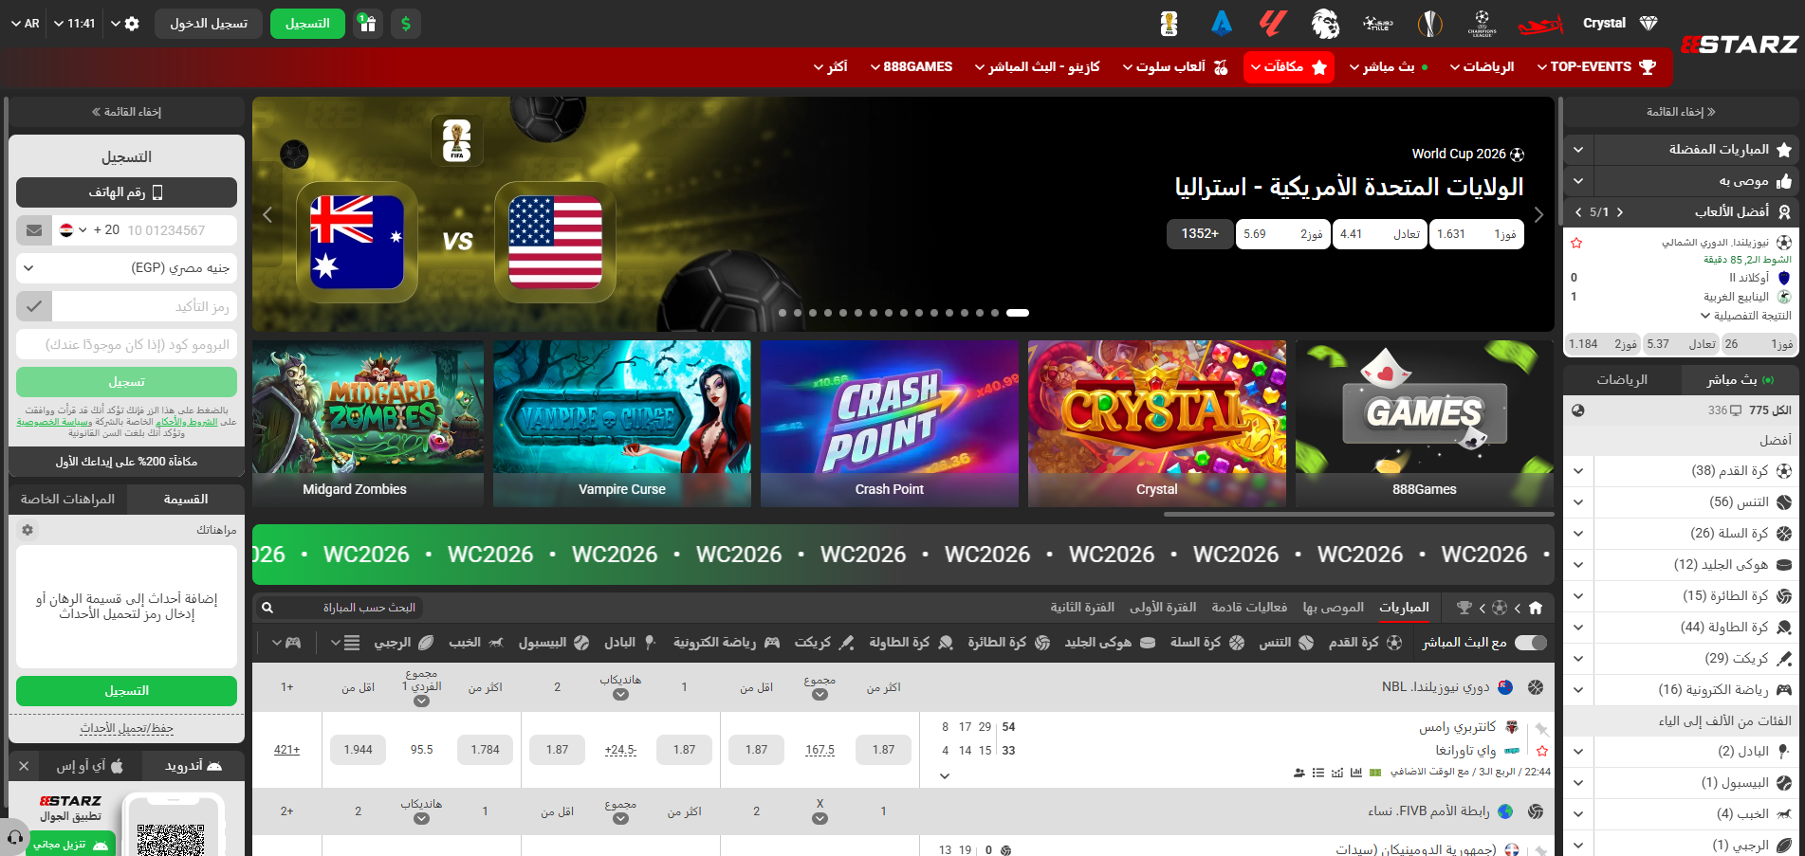The image size is (1805, 856).
Task: Favorite the Canterbury Rams match star
Action: (x=1542, y=751)
